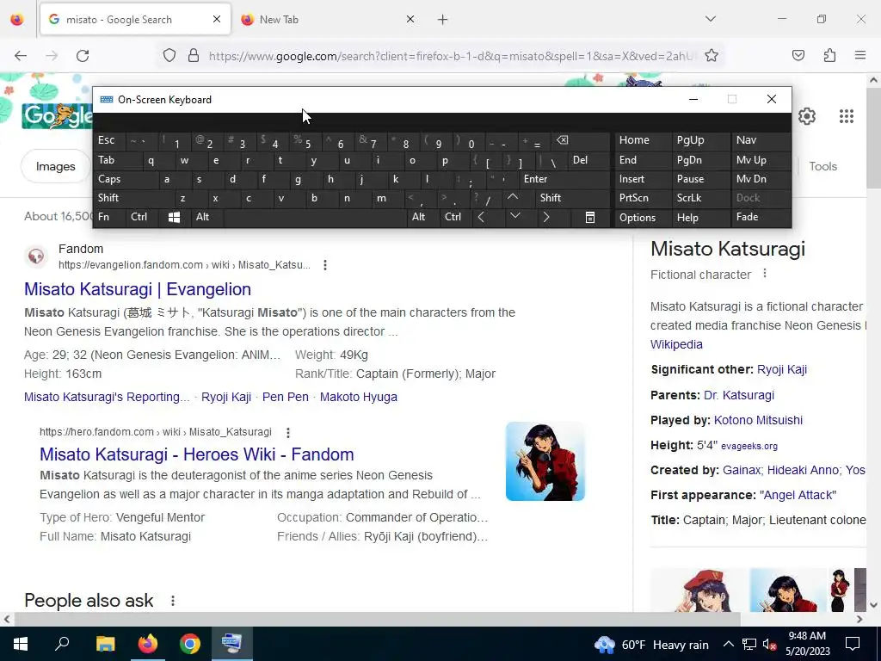
Task: Toggle left Alt key on On-Screen Keyboard
Action: click(206, 217)
